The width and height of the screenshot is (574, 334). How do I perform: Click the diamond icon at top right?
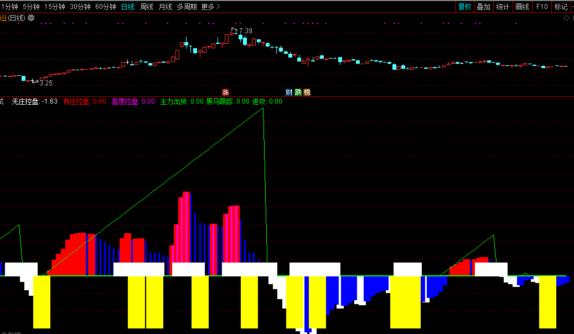click(566, 18)
